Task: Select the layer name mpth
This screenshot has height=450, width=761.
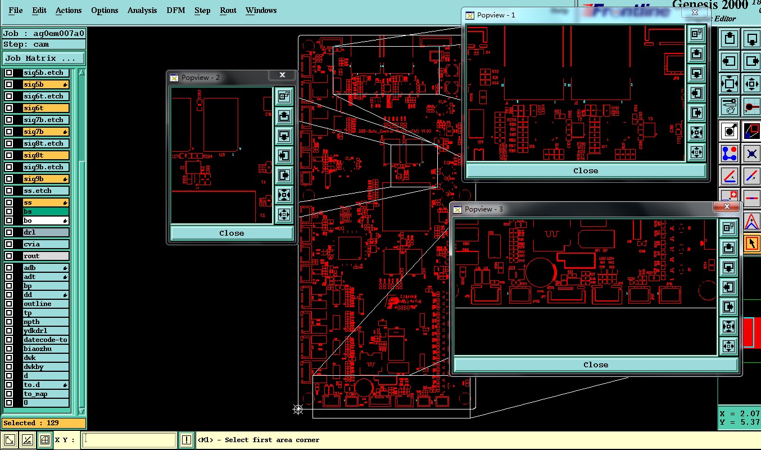Action: click(46, 322)
